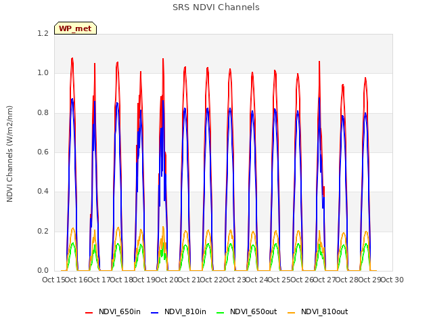433x325 pixels.
Task: Click the Oct 20 x-axis date label
Action: click(166, 280)
